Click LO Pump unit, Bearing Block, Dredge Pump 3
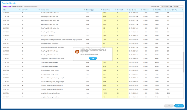This screenshot has height=110, width=187. [x=52, y=82]
